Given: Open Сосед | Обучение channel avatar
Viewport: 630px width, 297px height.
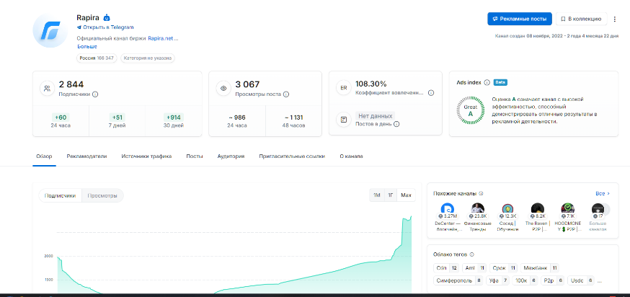Looking at the screenshot, I should click(x=508, y=209).
